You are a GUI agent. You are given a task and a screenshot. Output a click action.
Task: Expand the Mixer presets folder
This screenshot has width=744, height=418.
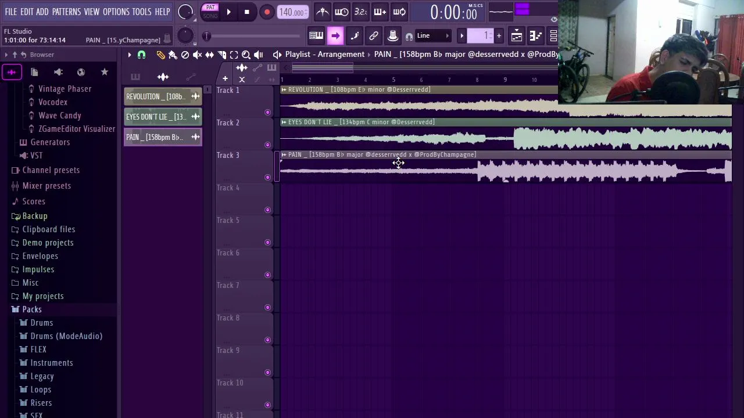46,186
